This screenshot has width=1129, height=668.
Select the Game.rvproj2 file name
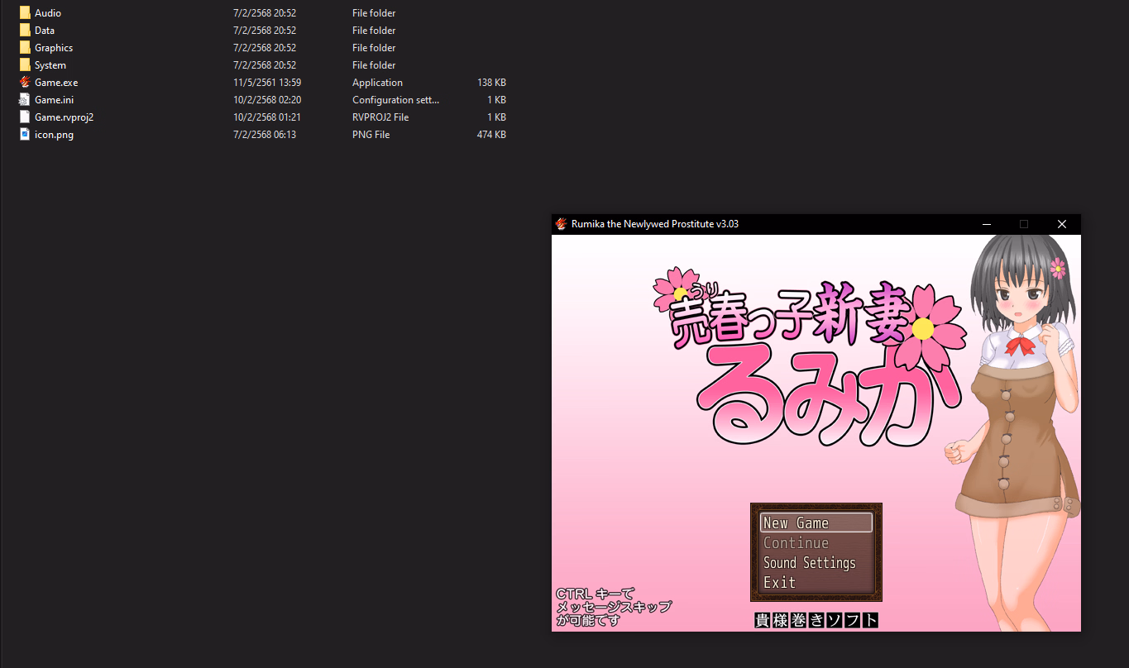point(65,117)
